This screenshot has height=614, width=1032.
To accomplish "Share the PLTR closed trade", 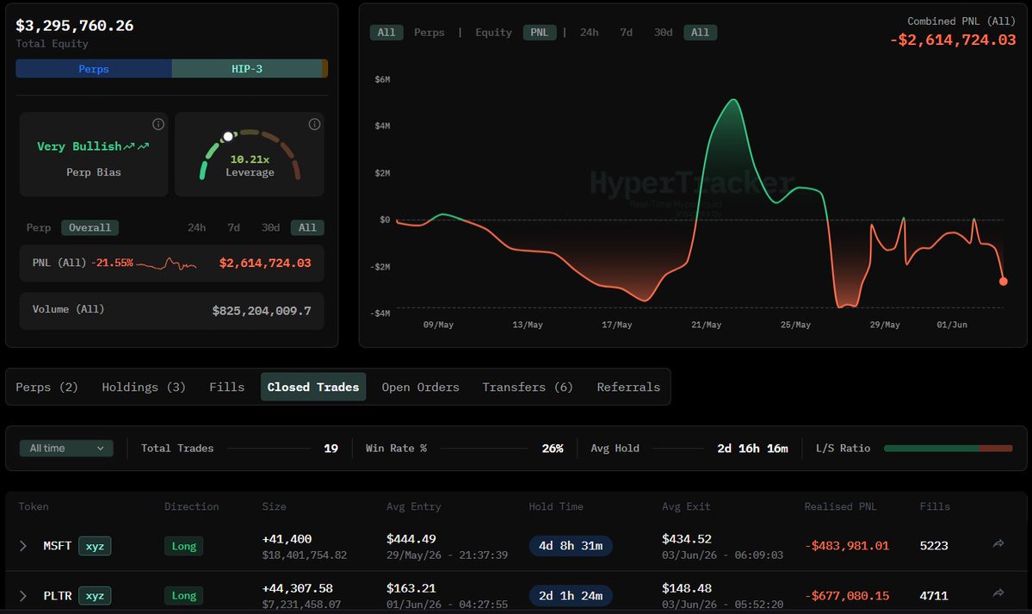I will click(998, 593).
